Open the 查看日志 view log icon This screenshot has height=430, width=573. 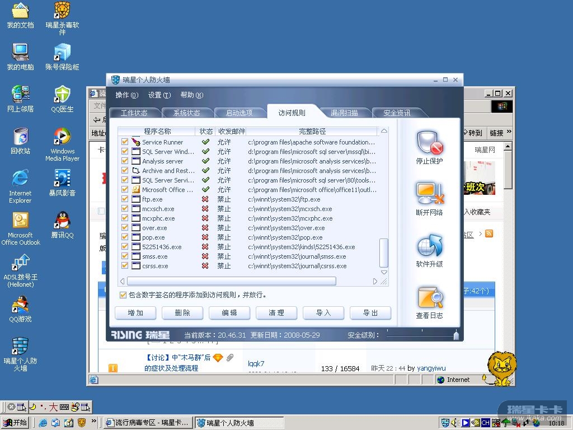click(x=430, y=297)
